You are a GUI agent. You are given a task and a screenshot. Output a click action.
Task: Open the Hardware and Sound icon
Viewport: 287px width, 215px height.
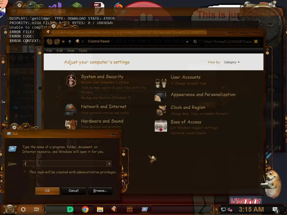(71, 124)
